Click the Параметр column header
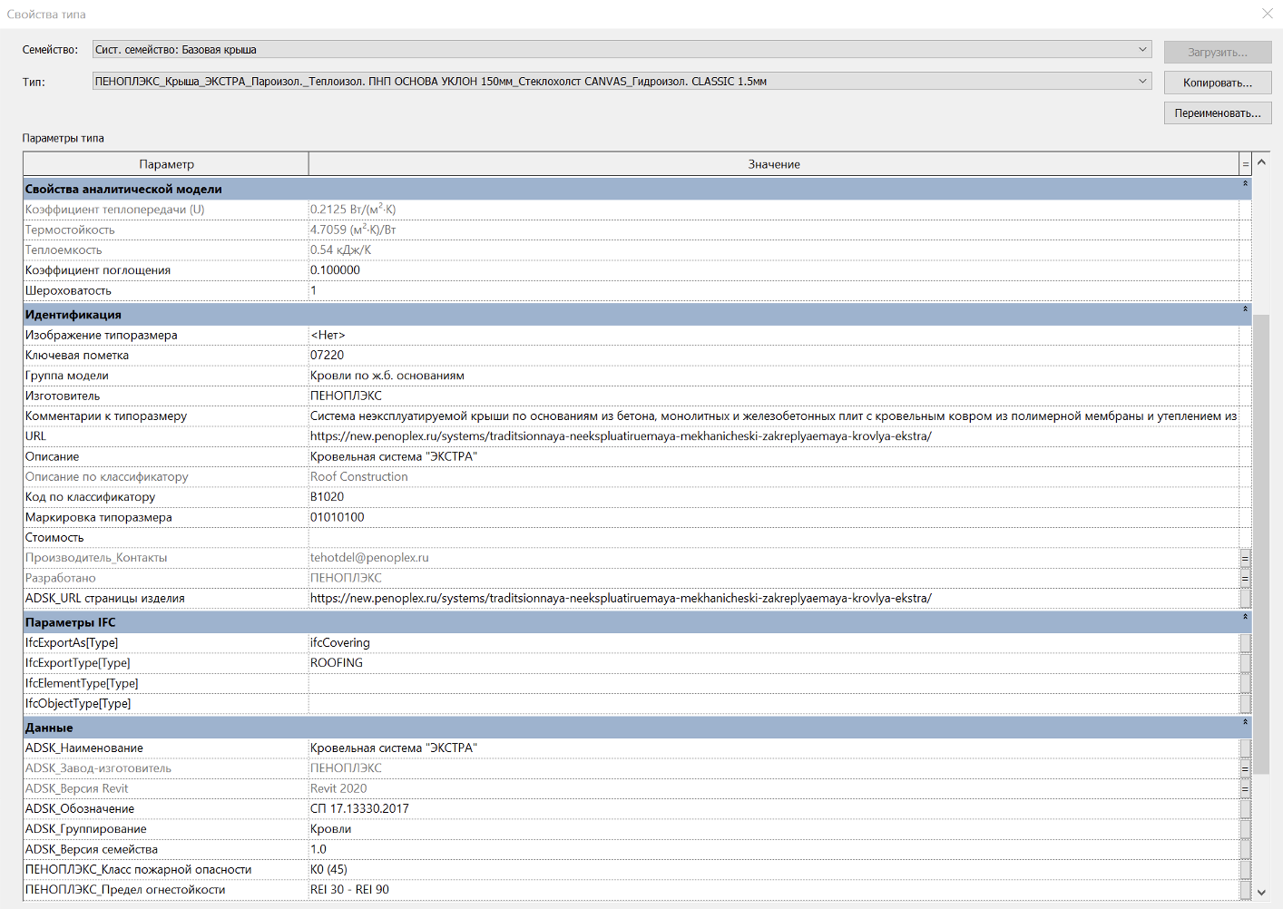1283x909 pixels. (166, 164)
